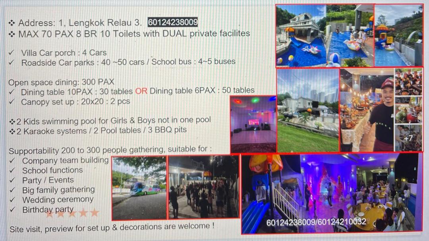This screenshot has width=429, height=241.
Task: Click the checkmark beside 'Company team building'
Action: click(12, 160)
